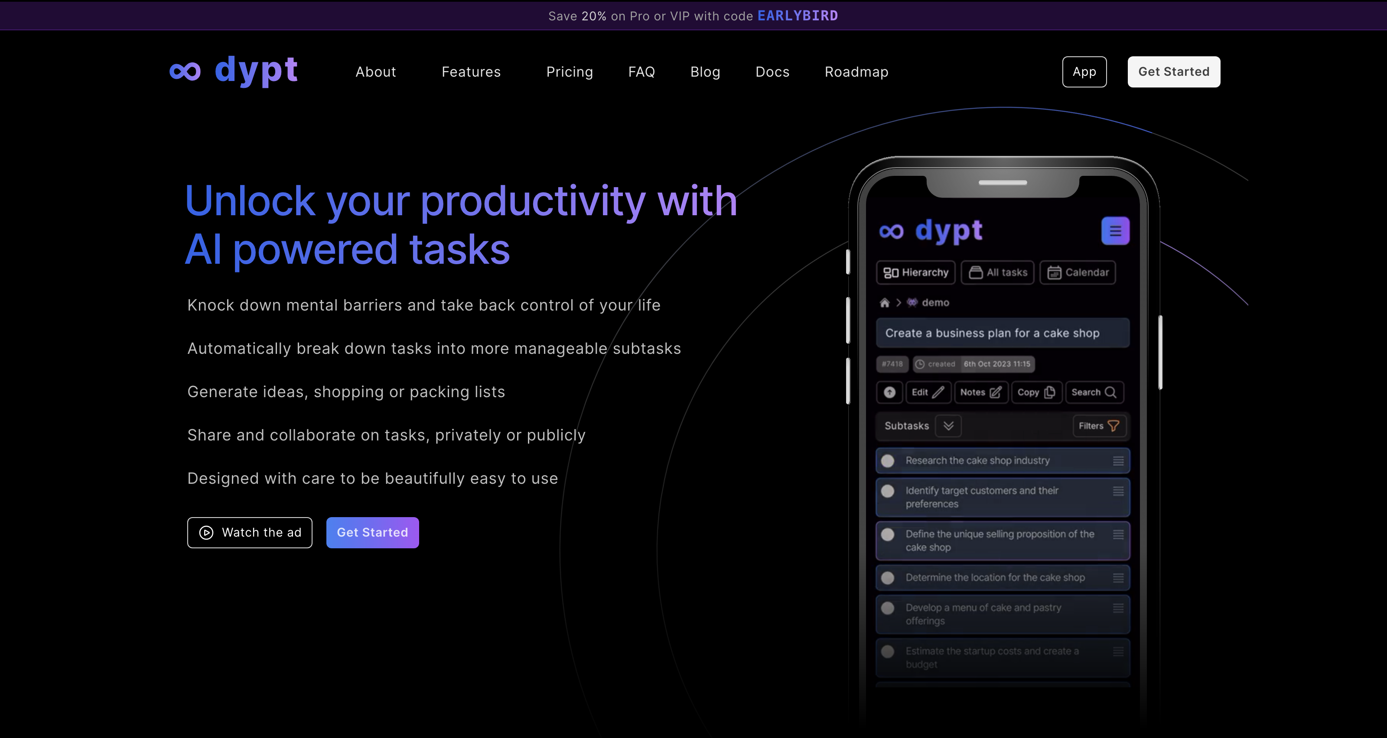Click text Generate ideas, shopping or packing lists
1387x738 pixels.
[346, 392]
